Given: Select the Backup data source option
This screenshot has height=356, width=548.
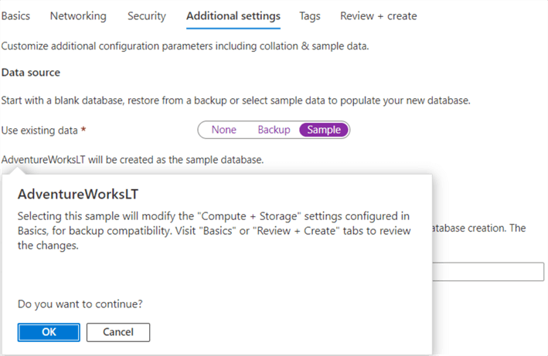Looking at the screenshot, I should (x=274, y=130).
